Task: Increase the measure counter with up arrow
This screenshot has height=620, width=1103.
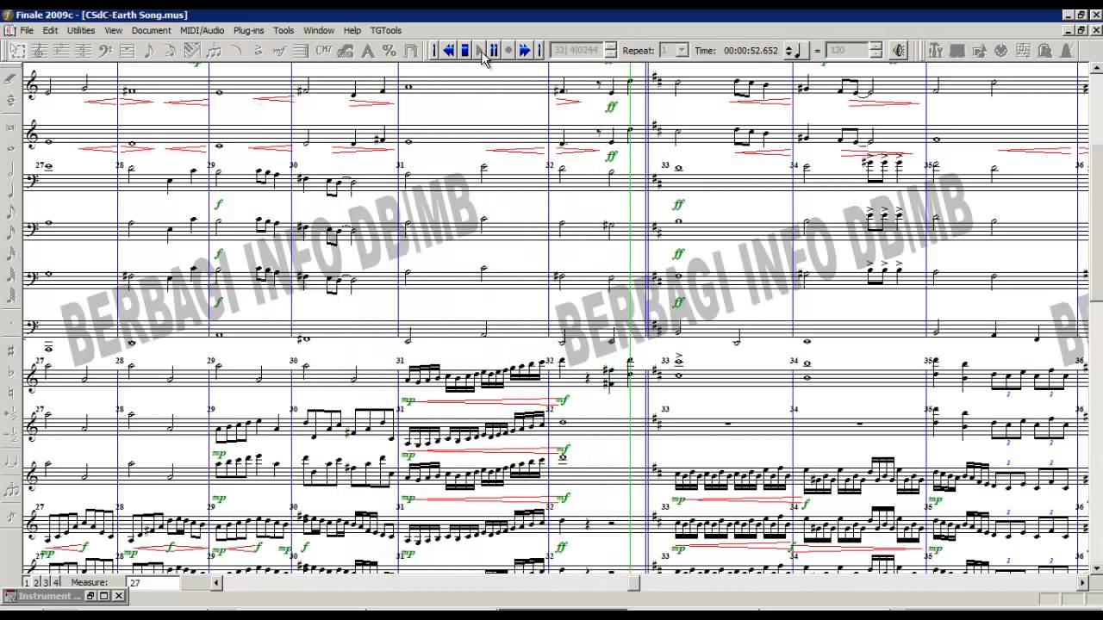Action: click(611, 46)
